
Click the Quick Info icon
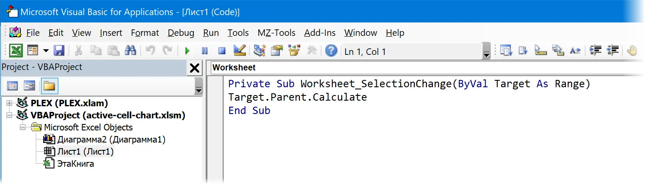tap(540, 51)
